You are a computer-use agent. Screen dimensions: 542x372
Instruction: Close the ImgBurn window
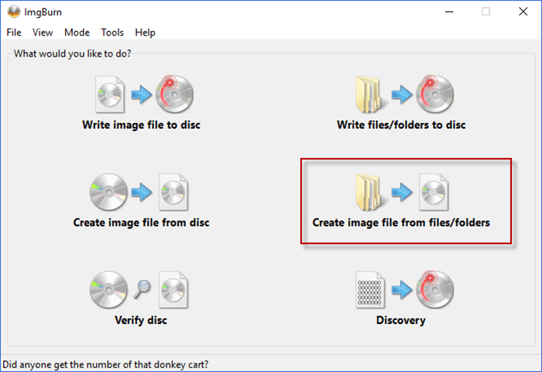[x=523, y=12]
